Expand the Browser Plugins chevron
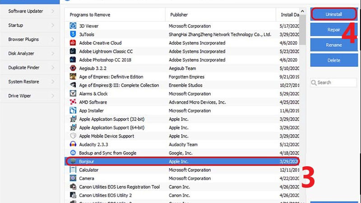361x203 pixels. (53, 40)
